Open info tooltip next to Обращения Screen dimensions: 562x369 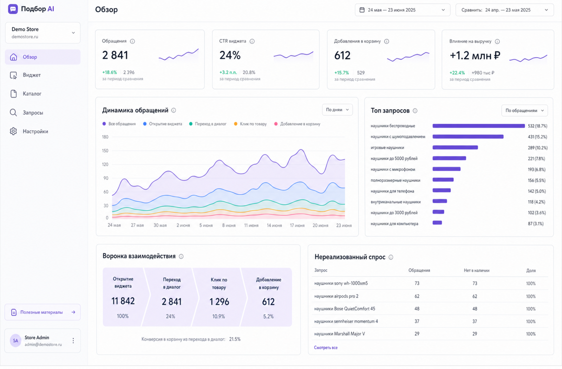pos(132,41)
